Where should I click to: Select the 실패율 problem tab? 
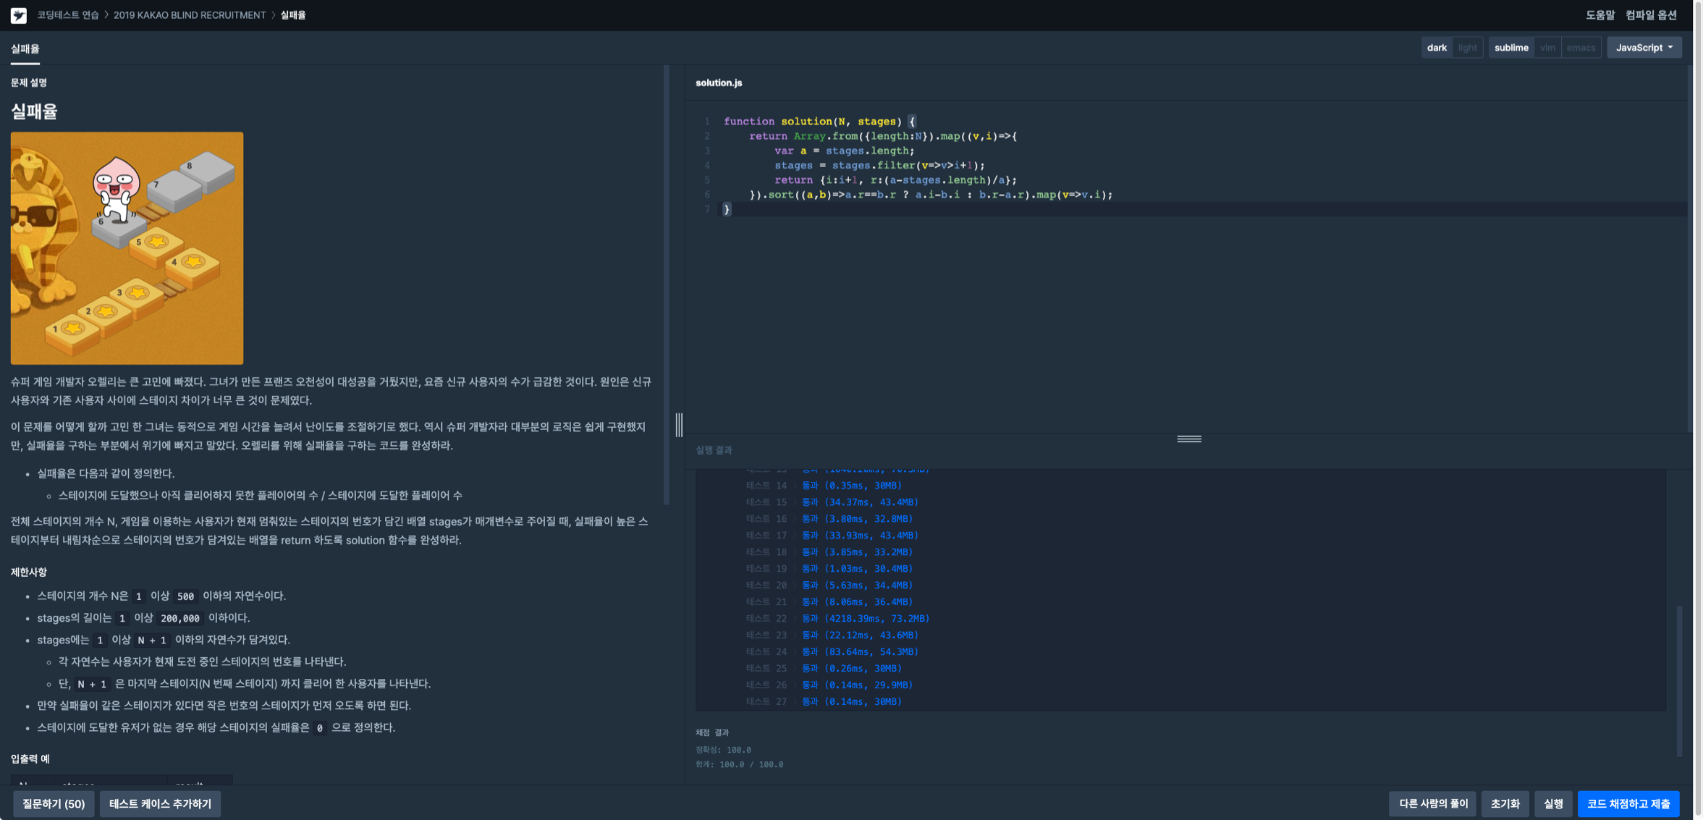[25, 48]
